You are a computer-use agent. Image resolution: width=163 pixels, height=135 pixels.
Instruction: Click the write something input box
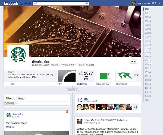(x=37, y=104)
